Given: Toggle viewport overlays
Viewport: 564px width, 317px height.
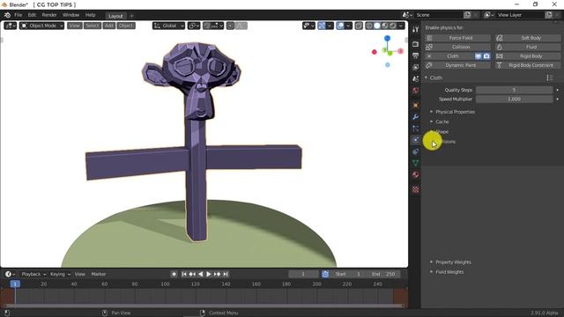Looking at the screenshot, I should tap(340, 26).
